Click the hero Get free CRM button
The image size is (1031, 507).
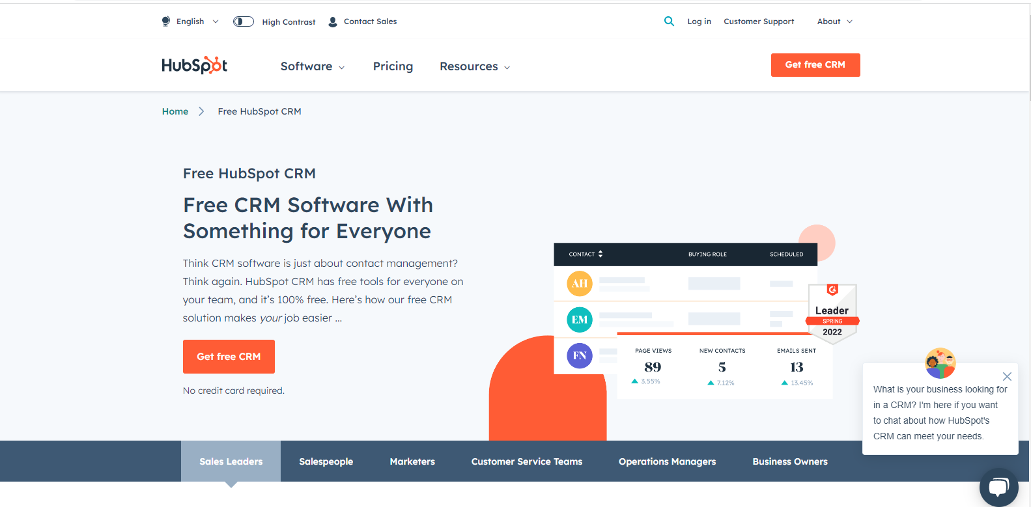click(229, 357)
